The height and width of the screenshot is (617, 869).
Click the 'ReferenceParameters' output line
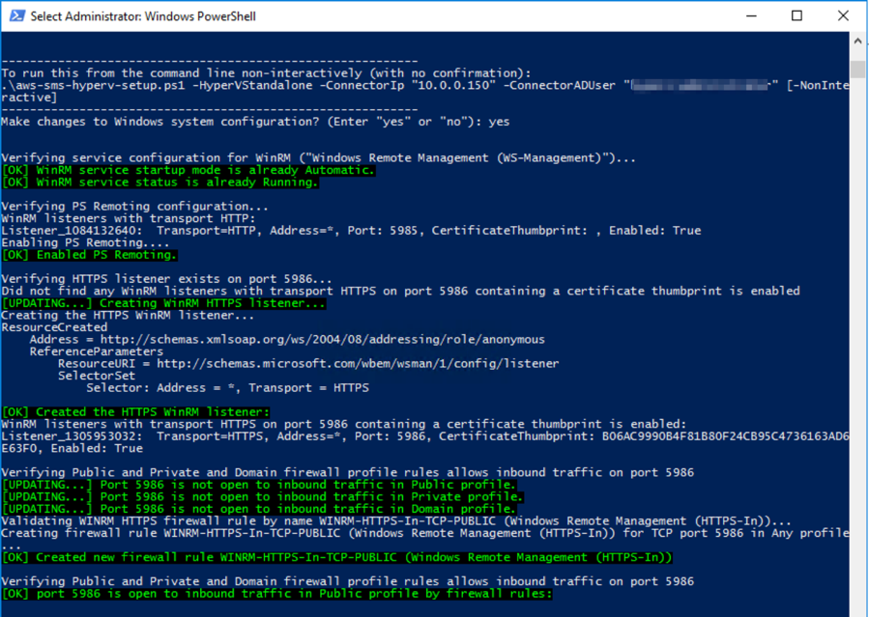click(x=97, y=351)
